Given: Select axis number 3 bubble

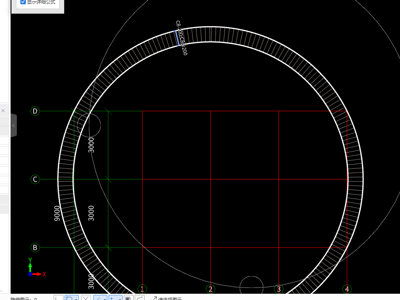Looking at the screenshot, I should tap(279, 289).
